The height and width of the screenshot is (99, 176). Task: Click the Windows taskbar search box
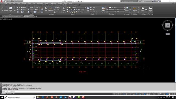coord(20,97)
